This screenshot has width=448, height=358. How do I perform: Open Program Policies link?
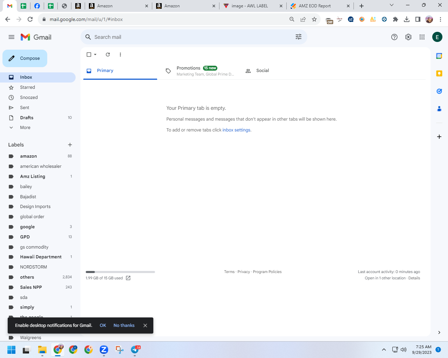[267, 272]
